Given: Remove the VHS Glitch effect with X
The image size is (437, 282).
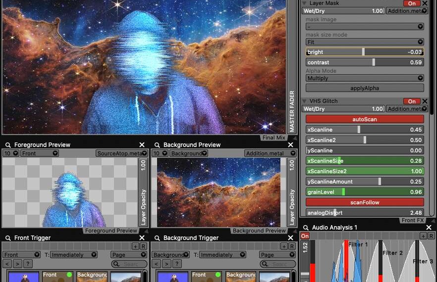Looking at the screenshot, I should pos(425,101).
